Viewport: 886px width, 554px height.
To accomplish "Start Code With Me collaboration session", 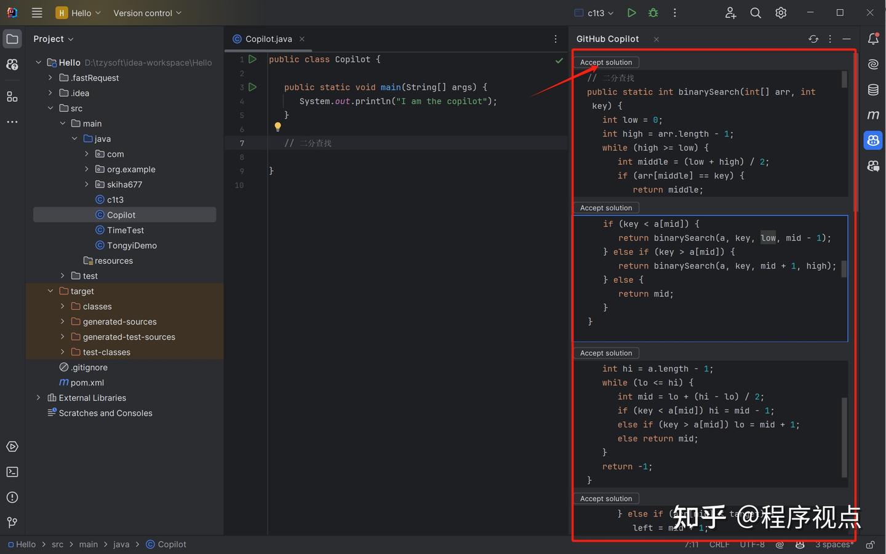I will click(x=730, y=12).
